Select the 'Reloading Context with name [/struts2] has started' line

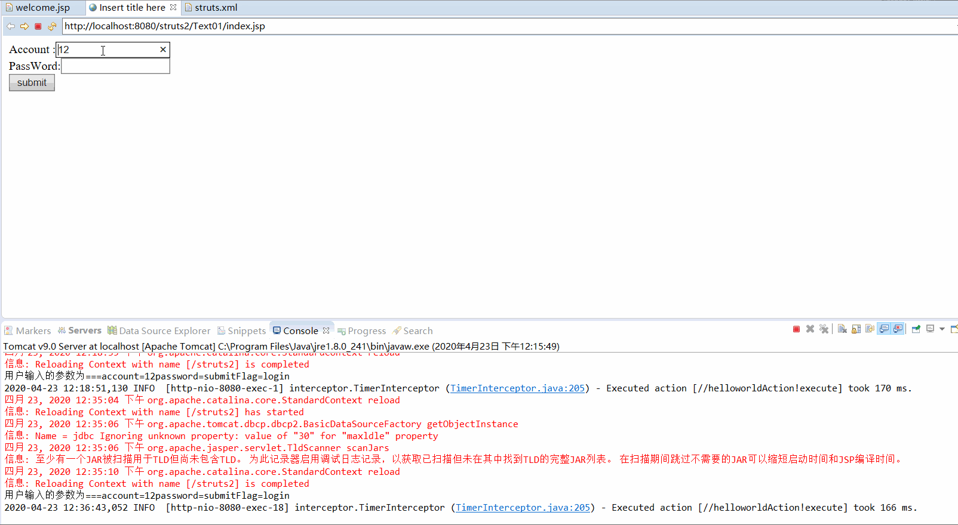[x=154, y=412]
